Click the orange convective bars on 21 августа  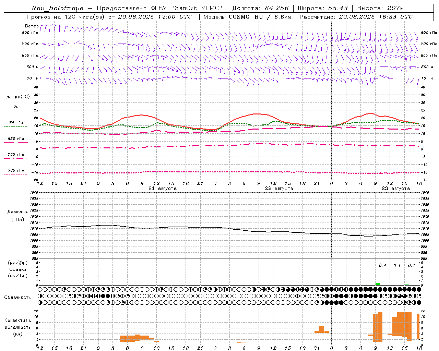pos(139,338)
